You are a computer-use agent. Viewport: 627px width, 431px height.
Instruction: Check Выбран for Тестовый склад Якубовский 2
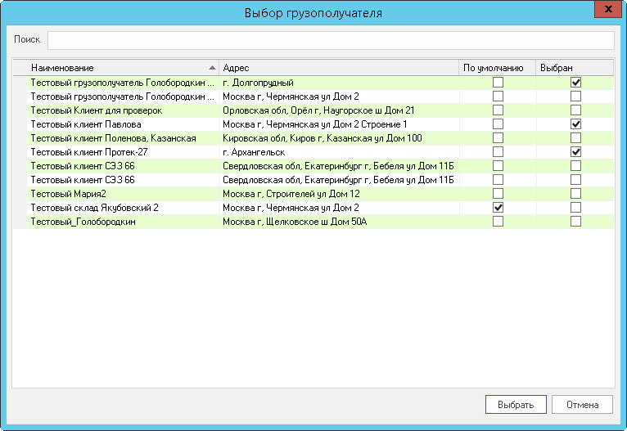point(575,208)
